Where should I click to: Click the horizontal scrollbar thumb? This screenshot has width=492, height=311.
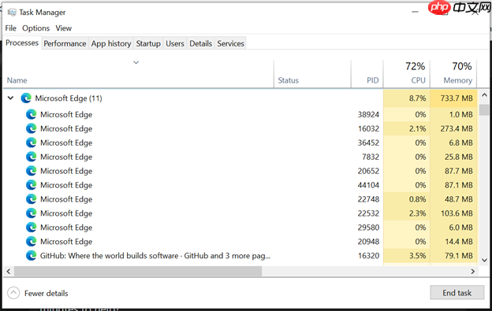click(138, 271)
